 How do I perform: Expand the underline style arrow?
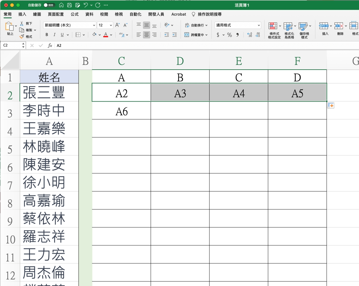point(68,35)
